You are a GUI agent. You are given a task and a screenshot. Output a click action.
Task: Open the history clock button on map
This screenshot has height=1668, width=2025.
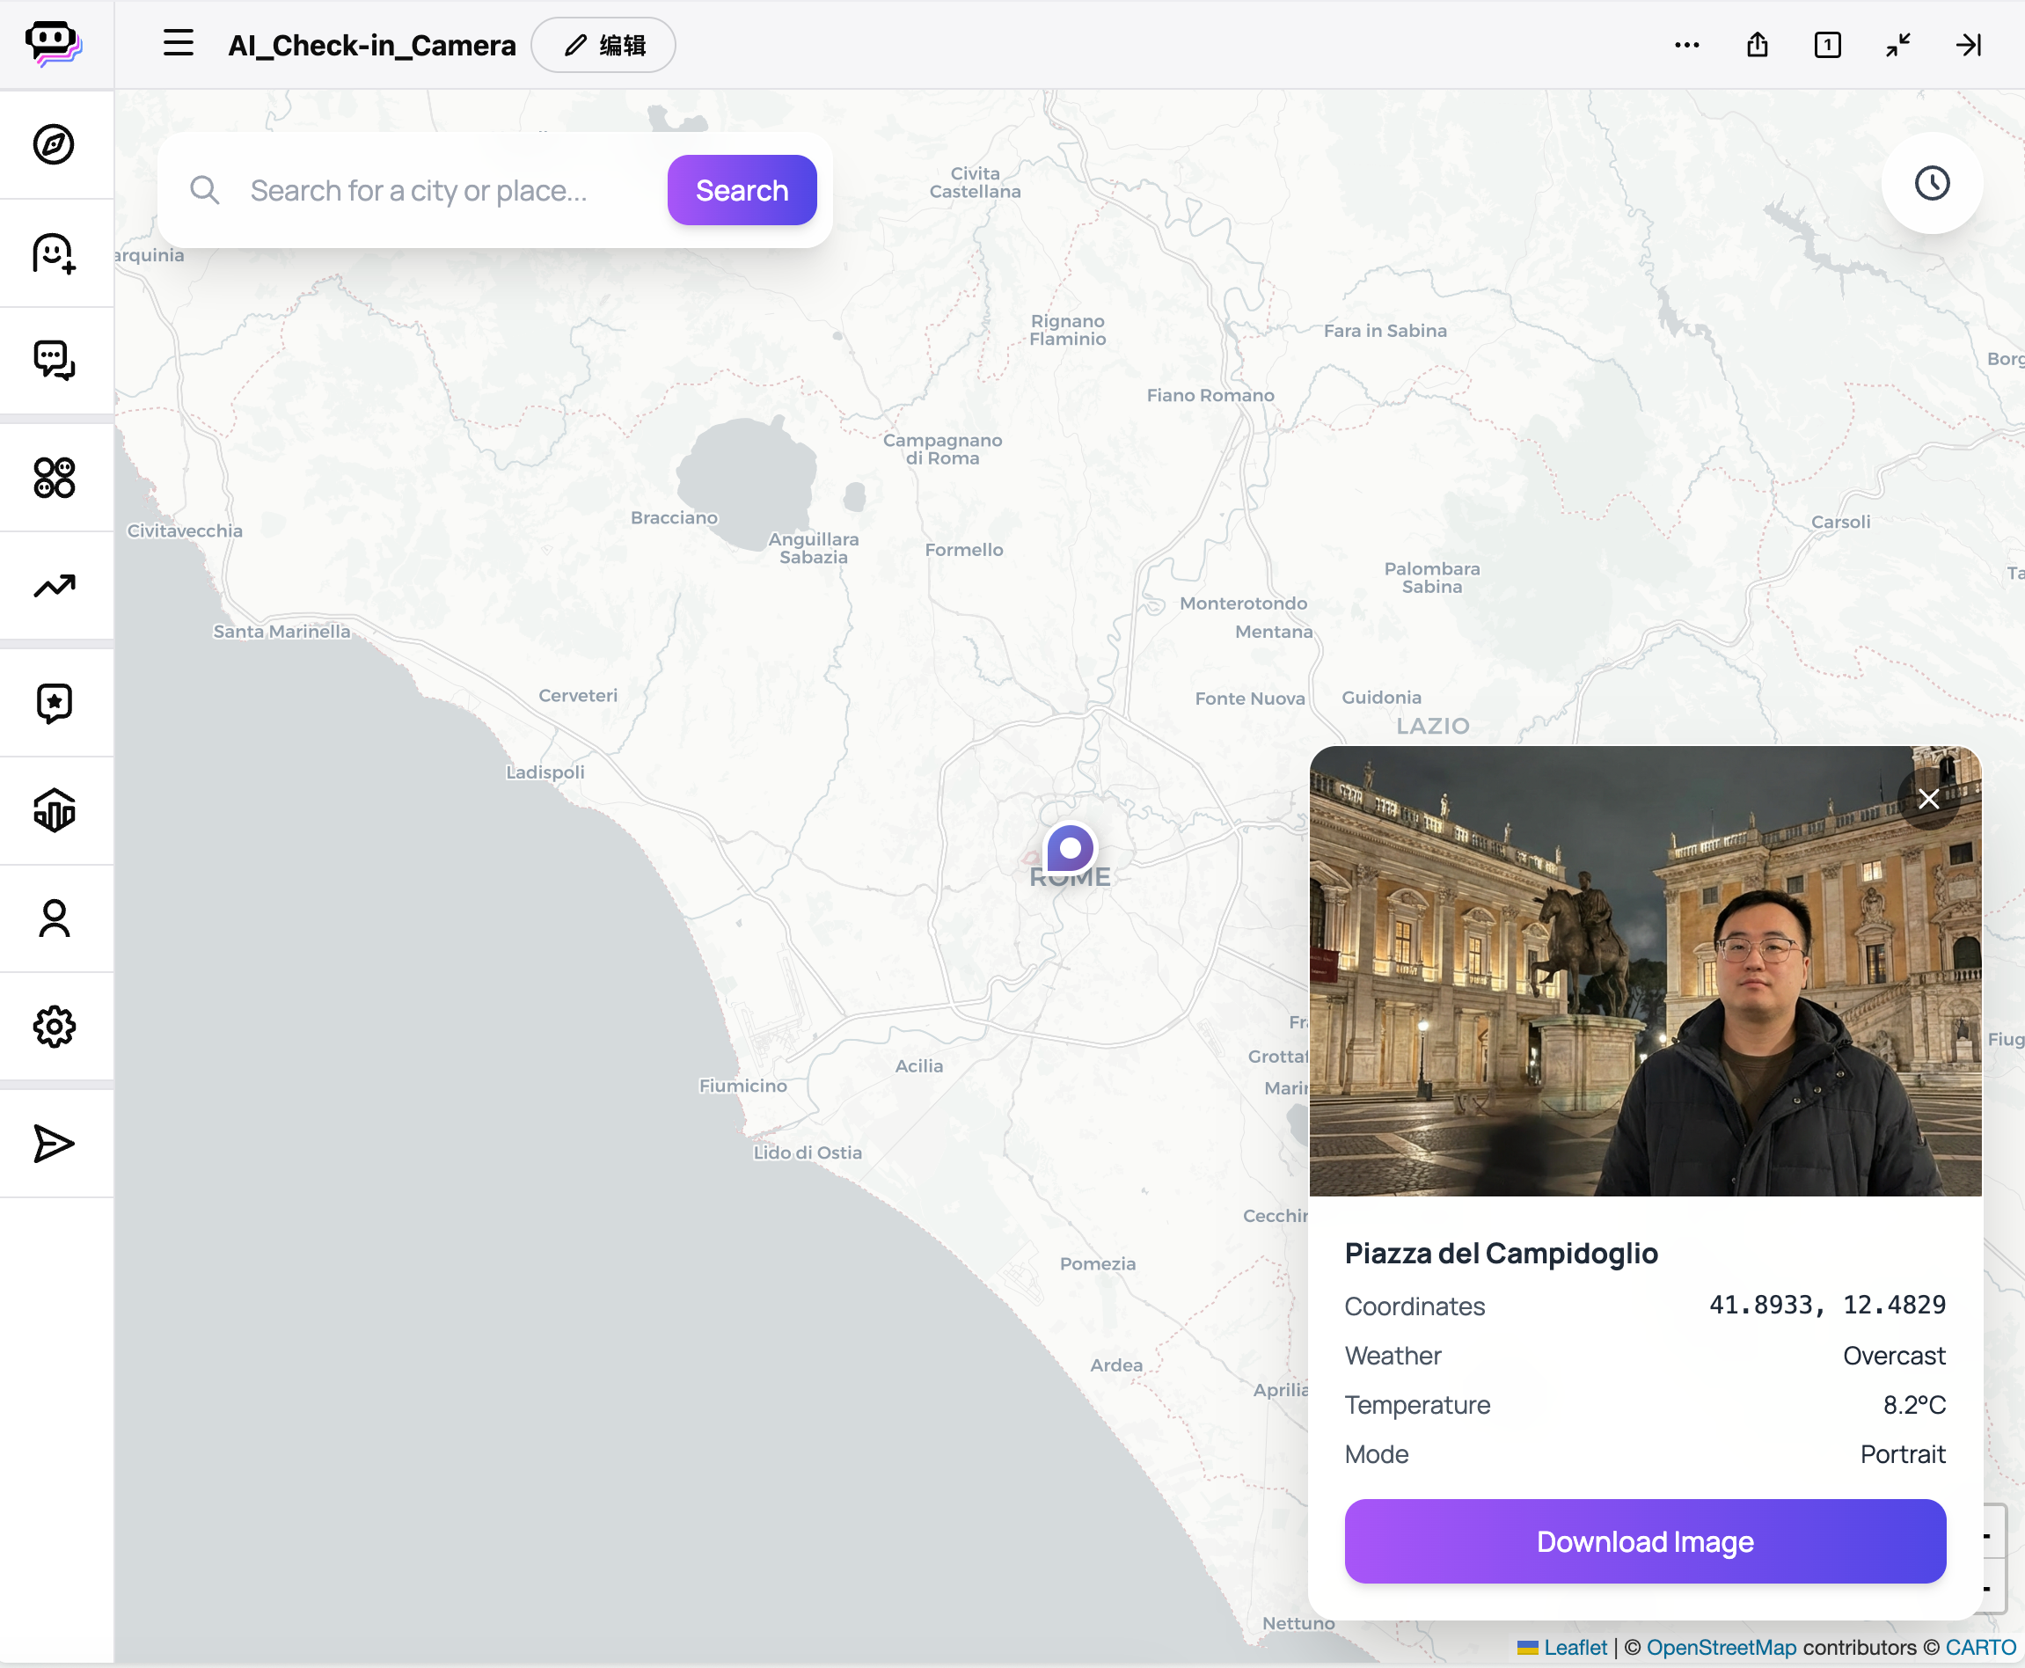1932,184
